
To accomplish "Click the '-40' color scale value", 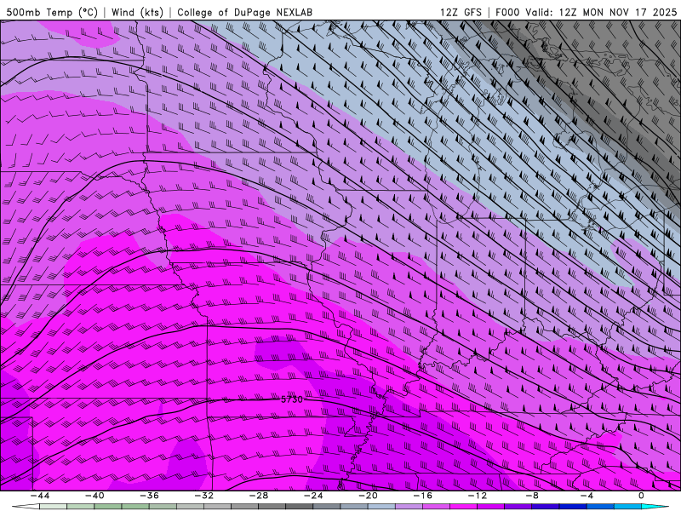I will pyautogui.click(x=94, y=496).
